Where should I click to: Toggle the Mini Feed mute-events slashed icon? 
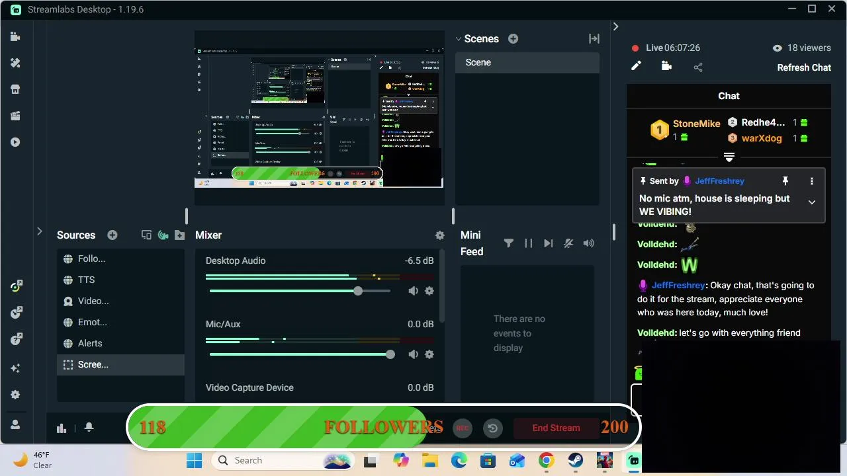[568, 243]
